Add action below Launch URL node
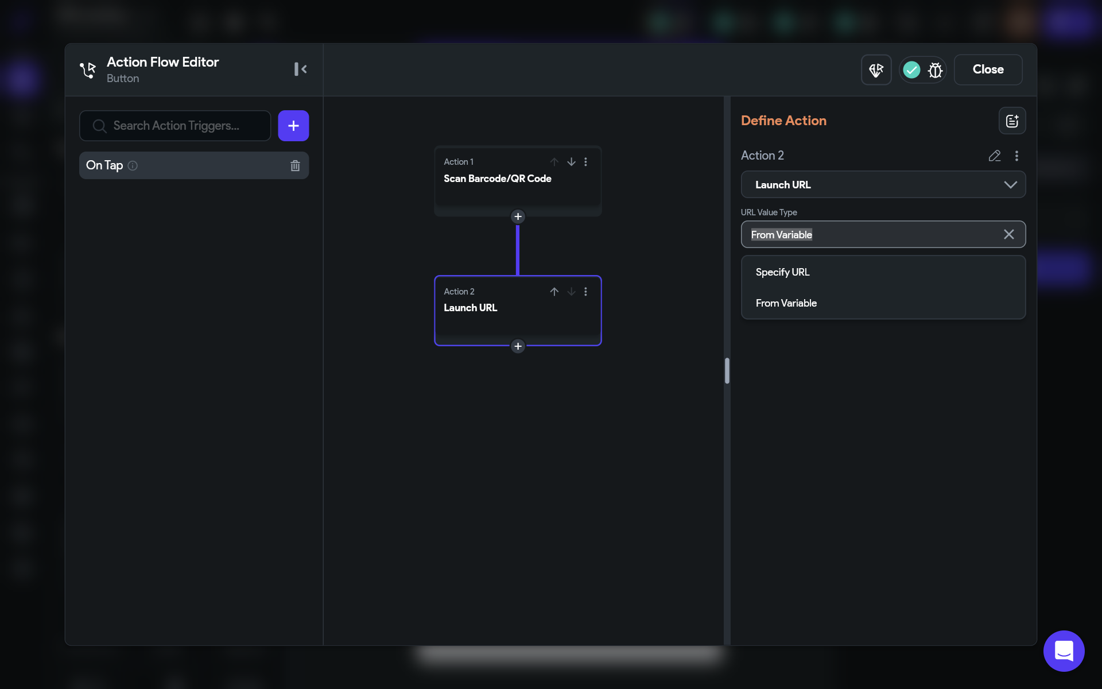The image size is (1102, 689). click(518, 346)
